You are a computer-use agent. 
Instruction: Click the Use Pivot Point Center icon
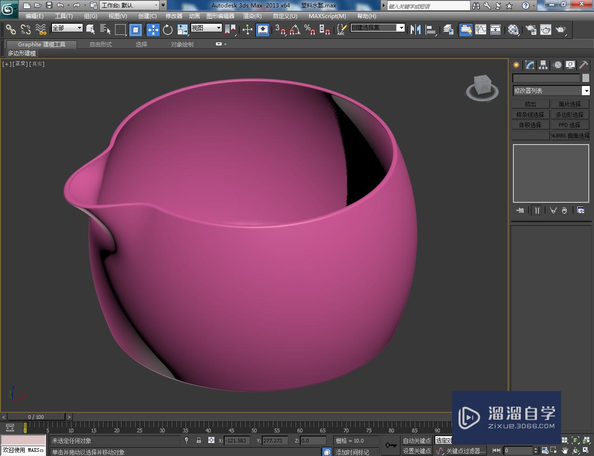pyautogui.click(x=230, y=30)
